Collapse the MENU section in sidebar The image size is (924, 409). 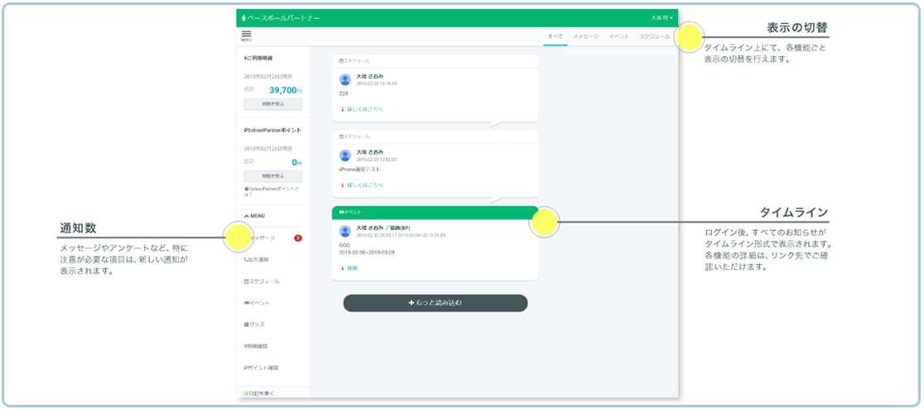point(254,215)
